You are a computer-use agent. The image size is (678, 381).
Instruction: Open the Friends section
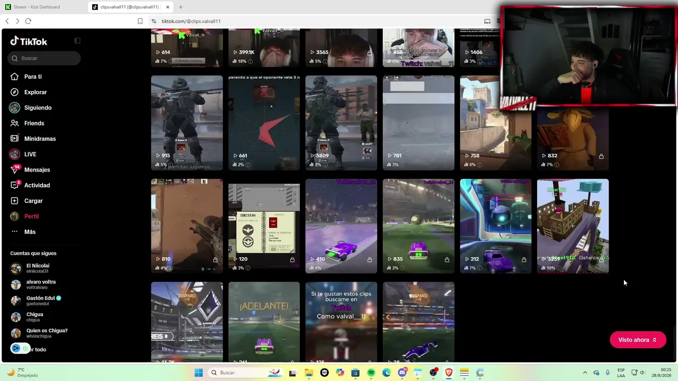click(x=34, y=123)
